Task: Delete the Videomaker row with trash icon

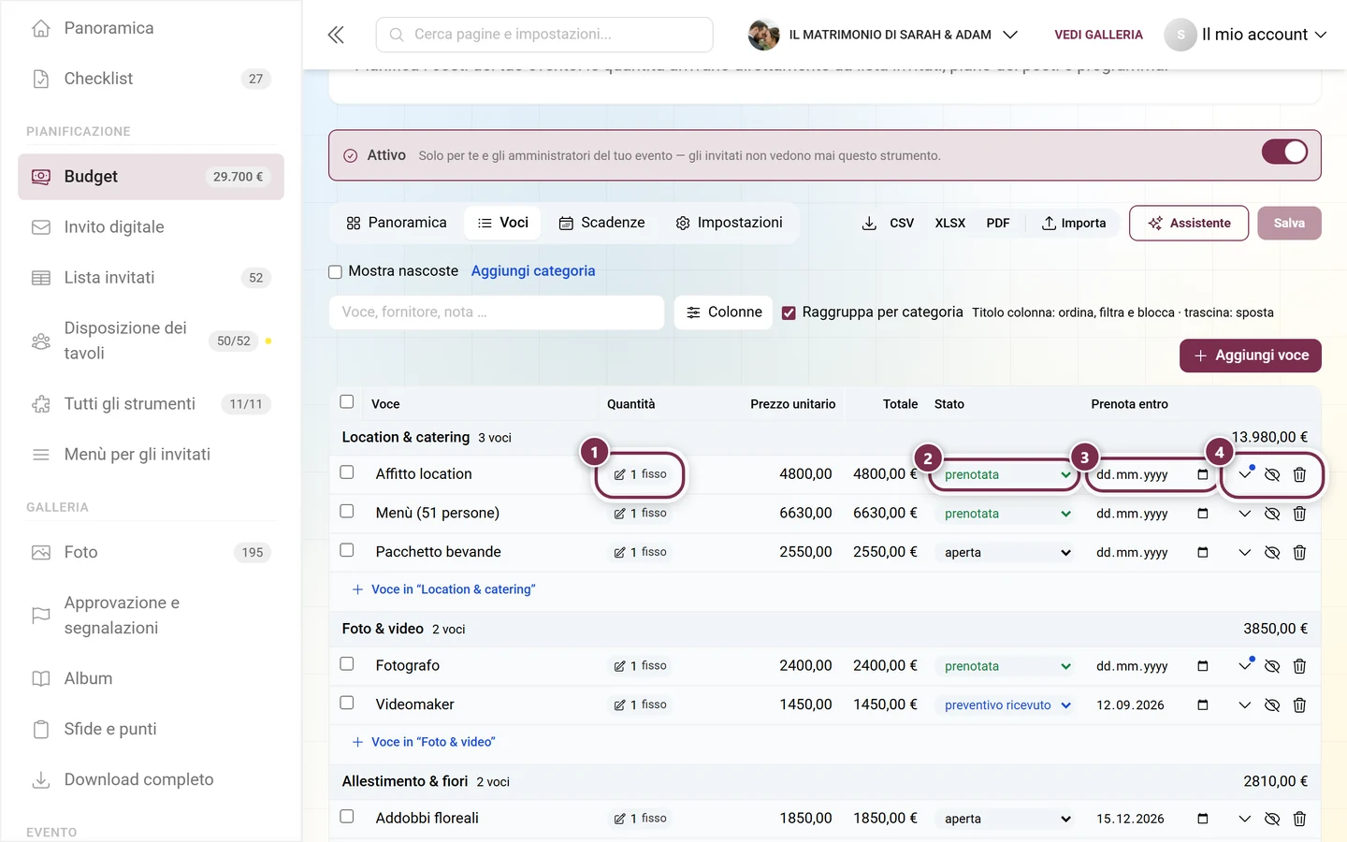Action: 1299,705
